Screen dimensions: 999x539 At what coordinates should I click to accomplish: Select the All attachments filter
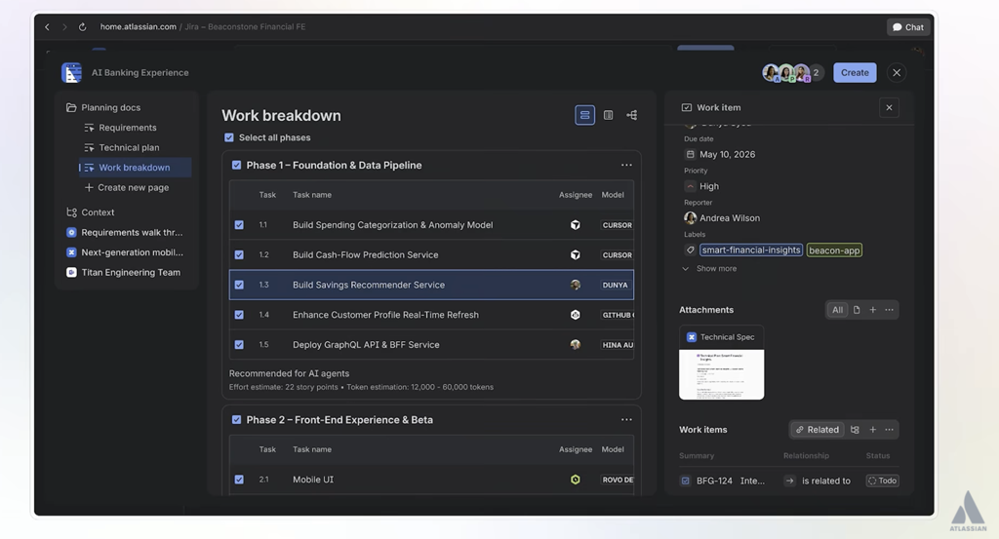pos(837,310)
